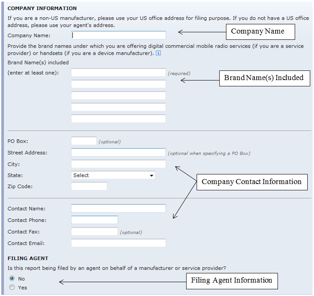Viewport: 314px width, 296px height.
Task: Open the State dropdown list
Action: [113, 175]
